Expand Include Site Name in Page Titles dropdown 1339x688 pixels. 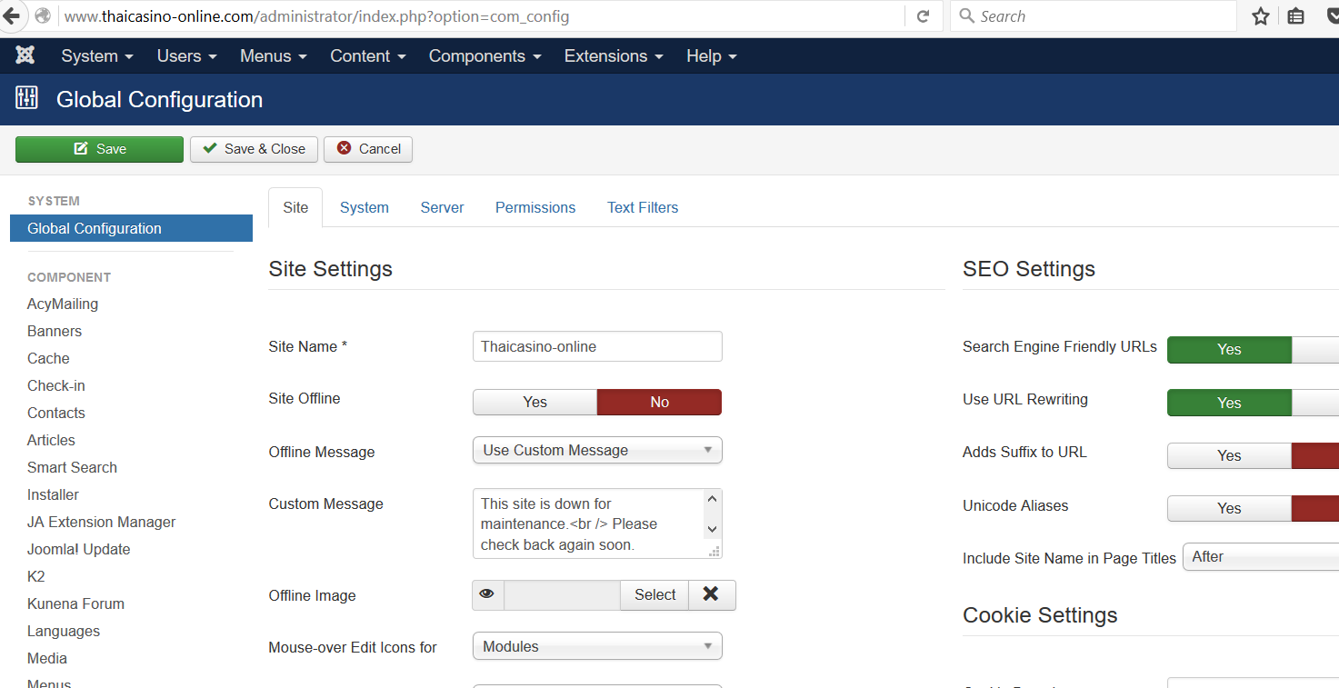pos(1260,557)
